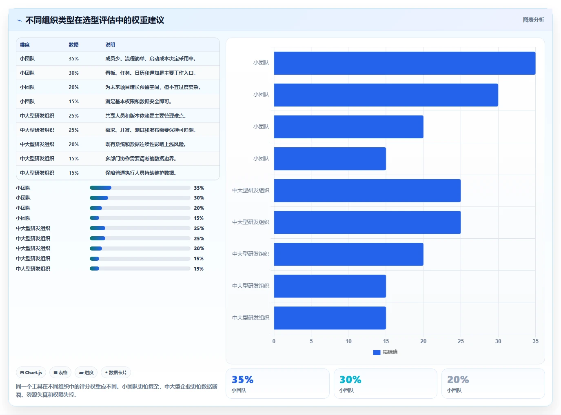Click the cell 多部门协作需要清晰的数据边界
The height and width of the screenshot is (415, 561).
click(142, 159)
